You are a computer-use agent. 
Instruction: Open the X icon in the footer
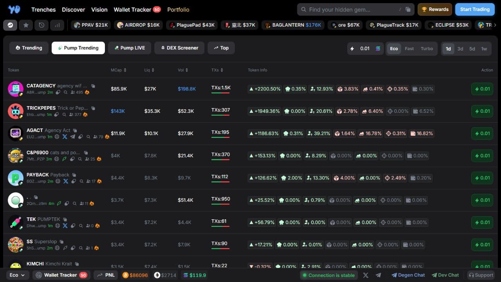(366, 275)
